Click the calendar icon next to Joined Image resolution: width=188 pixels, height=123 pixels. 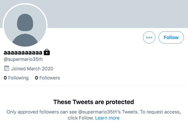(7, 68)
